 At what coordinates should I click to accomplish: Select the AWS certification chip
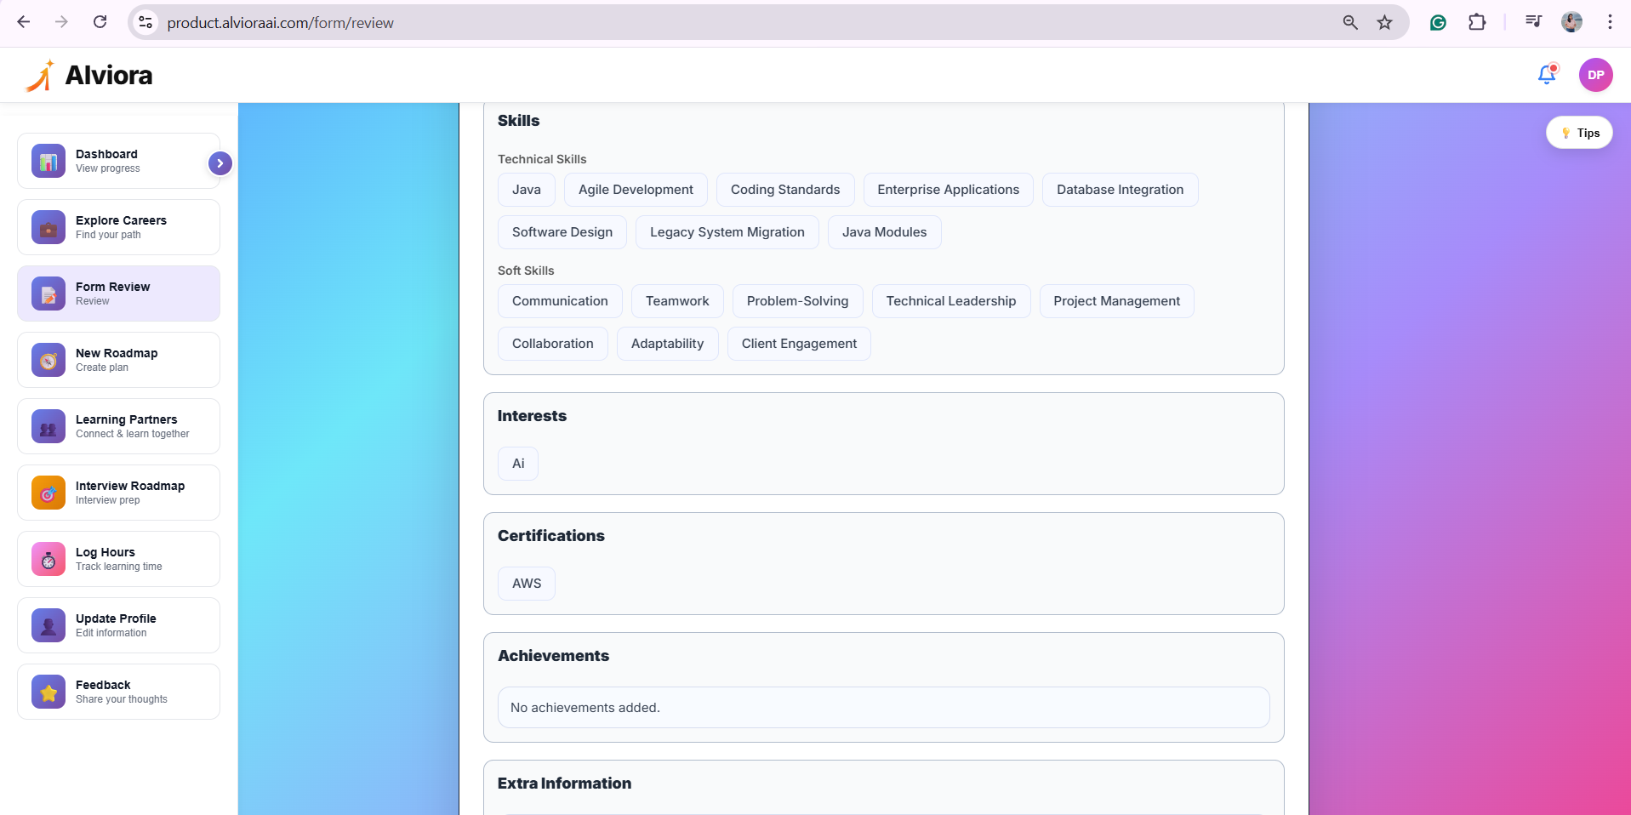click(527, 584)
